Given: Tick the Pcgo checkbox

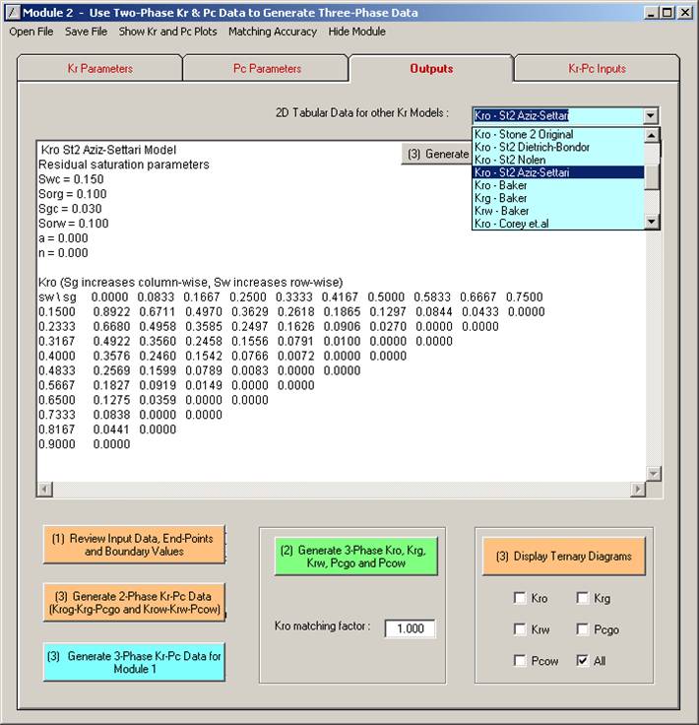Looking at the screenshot, I should pos(583,629).
